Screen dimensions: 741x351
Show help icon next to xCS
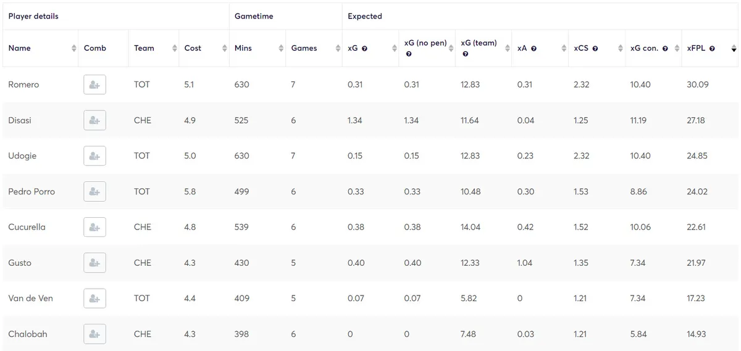click(x=595, y=49)
